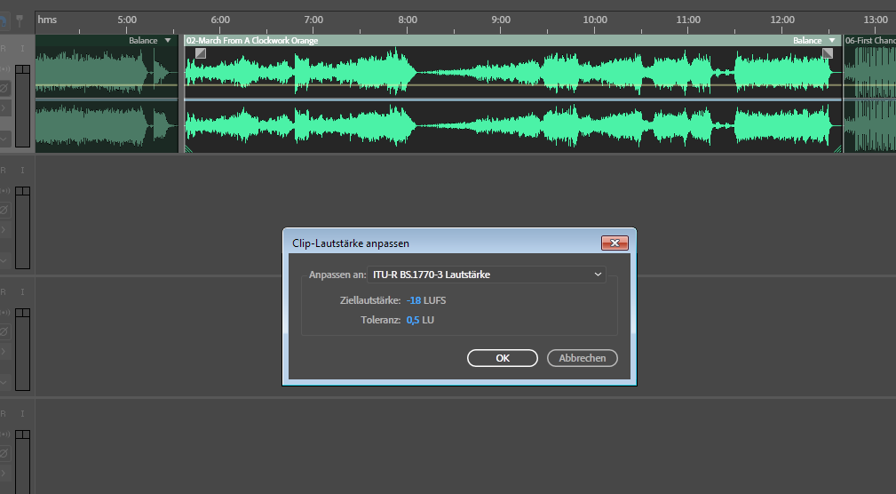Click the fade-in handle on the March clip
Viewport: 896px width, 494px height.
(201, 53)
